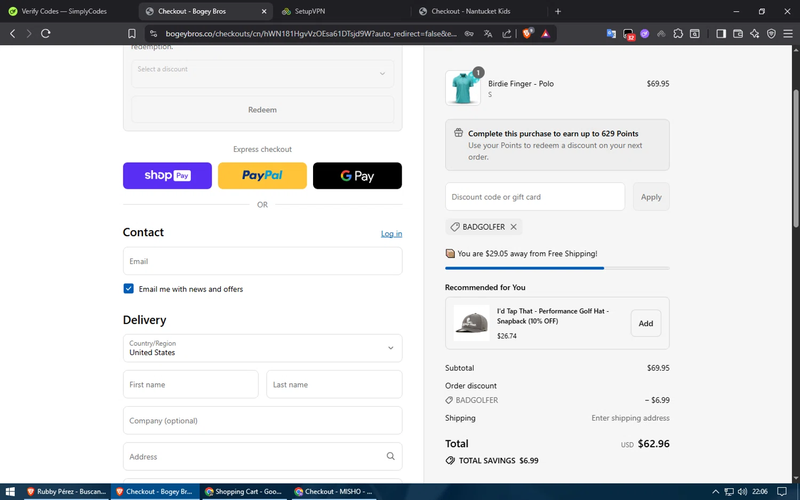Image resolution: width=800 pixels, height=500 pixels.
Task: Open Brave VPN shield icon
Action: pos(771,34)
